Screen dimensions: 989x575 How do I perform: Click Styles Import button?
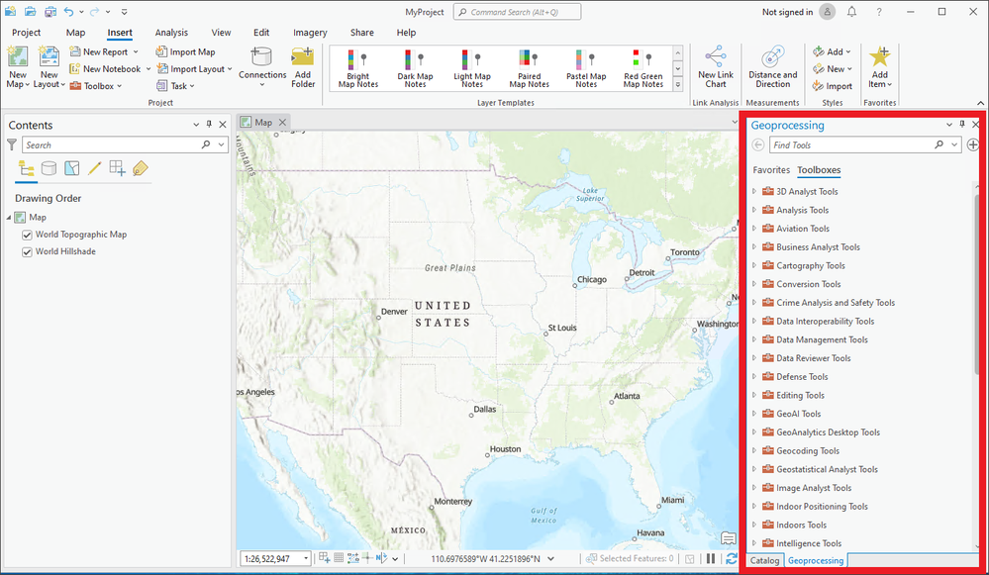(832, 86)
